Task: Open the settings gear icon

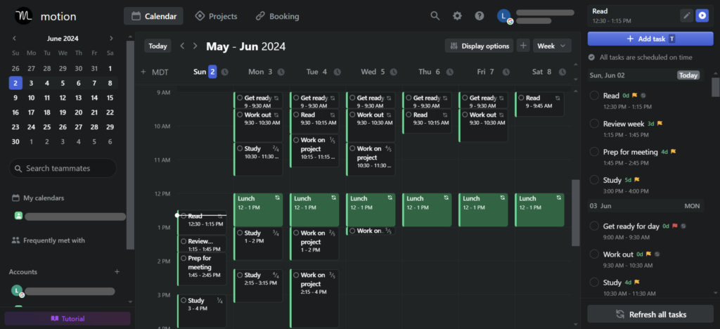Action: (x=457, y=16)
